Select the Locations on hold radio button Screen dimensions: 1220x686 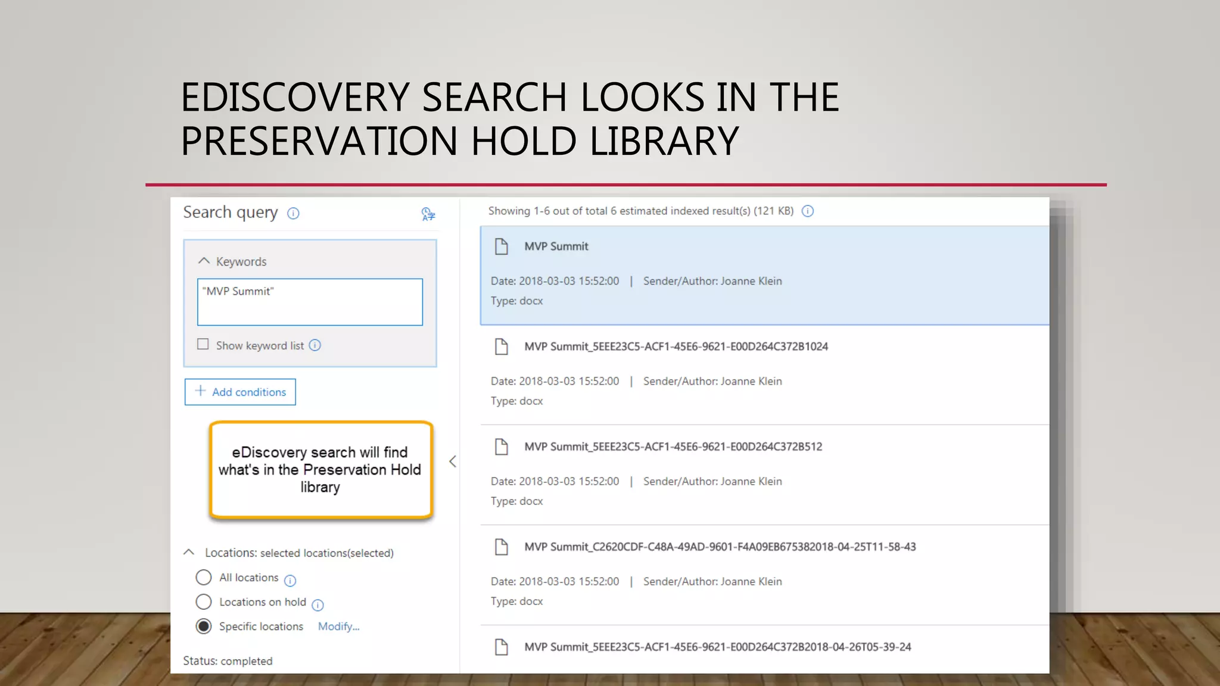pyautogui.click(x=204, y=601)
